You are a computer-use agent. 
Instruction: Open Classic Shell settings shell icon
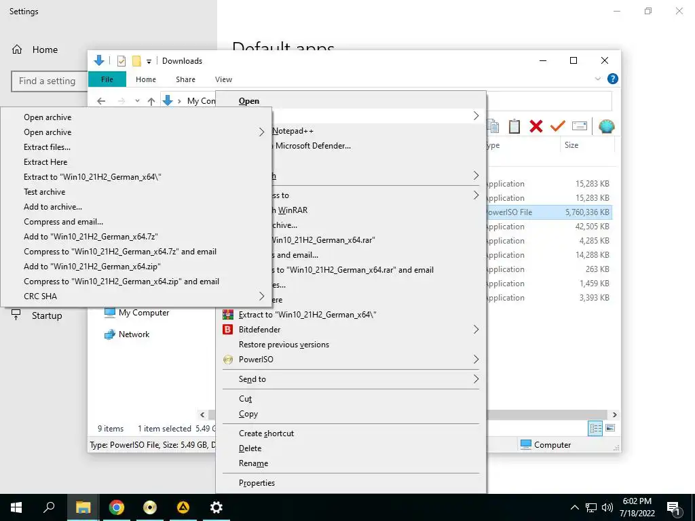pyautogui.click(x=606, y=126)
